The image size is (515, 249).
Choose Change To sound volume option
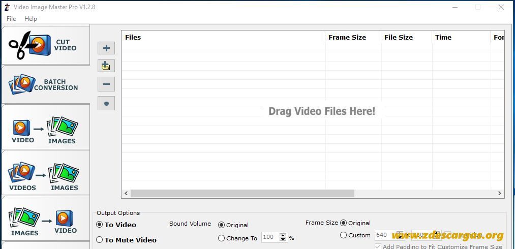pyautogui.click(x=238, y=238)
